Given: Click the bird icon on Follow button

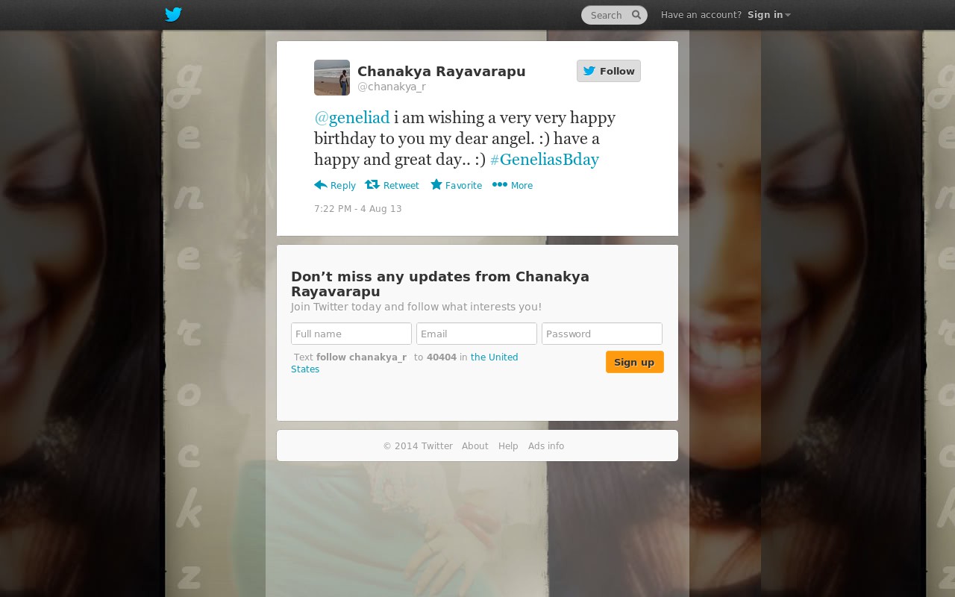Looking at the screenshot, I should pyautogui.click(x=589, y=71).
